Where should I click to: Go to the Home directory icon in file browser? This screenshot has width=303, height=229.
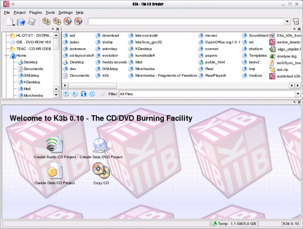tap(84, 94)
